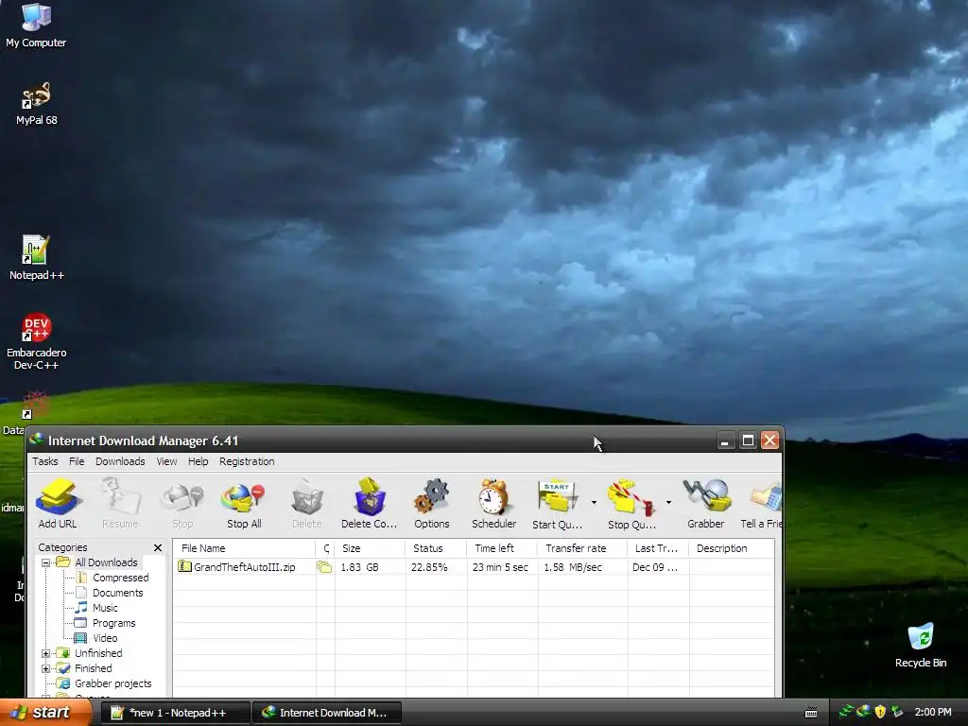This screenshot has height=726, width=968.
Task: Sort by the File Name column header
Action: (x=244, y=548)
